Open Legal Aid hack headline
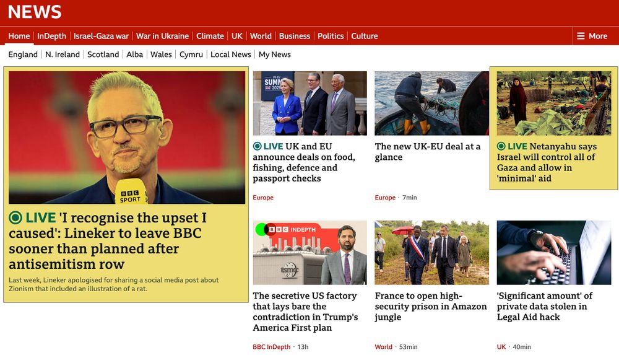This screenshot has width=619, height=355. 544,307
